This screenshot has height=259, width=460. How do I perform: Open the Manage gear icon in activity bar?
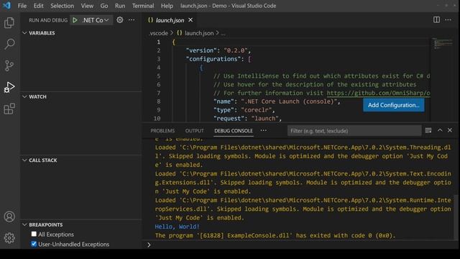click(9, 238)
